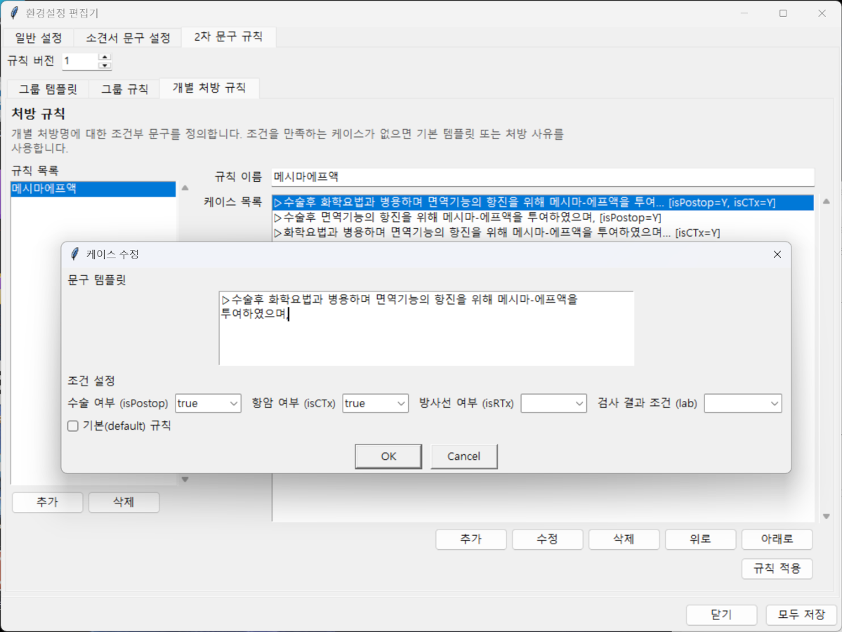This screenshot has width=842, height=632.
Task: Click the rule list scroll-up arrow
Action: click(x=185, y=188)
